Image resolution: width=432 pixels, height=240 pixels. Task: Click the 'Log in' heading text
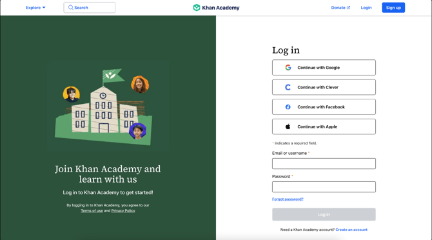[x=286, y=50]
